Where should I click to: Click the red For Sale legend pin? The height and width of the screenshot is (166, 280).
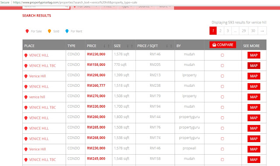(27, 31)
